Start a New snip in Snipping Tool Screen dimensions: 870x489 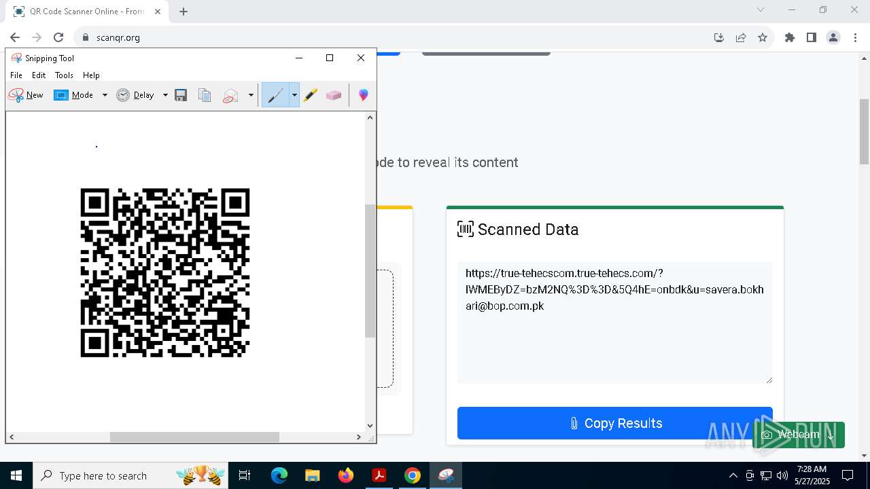point(26,95)
